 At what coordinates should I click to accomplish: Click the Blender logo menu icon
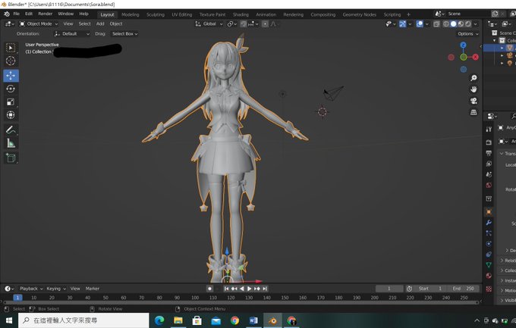click(7, 14)
